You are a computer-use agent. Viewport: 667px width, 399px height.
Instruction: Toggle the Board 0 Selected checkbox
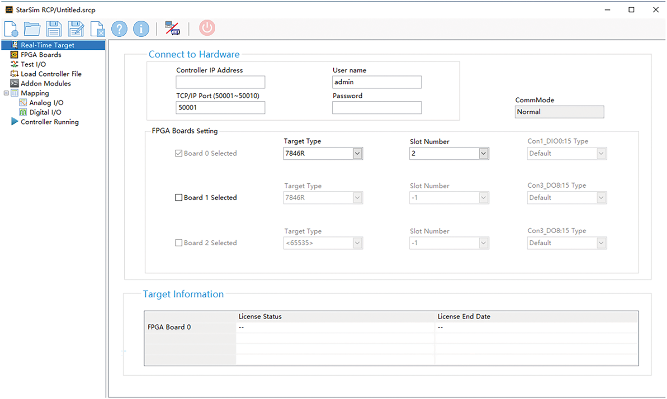(x=179, y=153)
